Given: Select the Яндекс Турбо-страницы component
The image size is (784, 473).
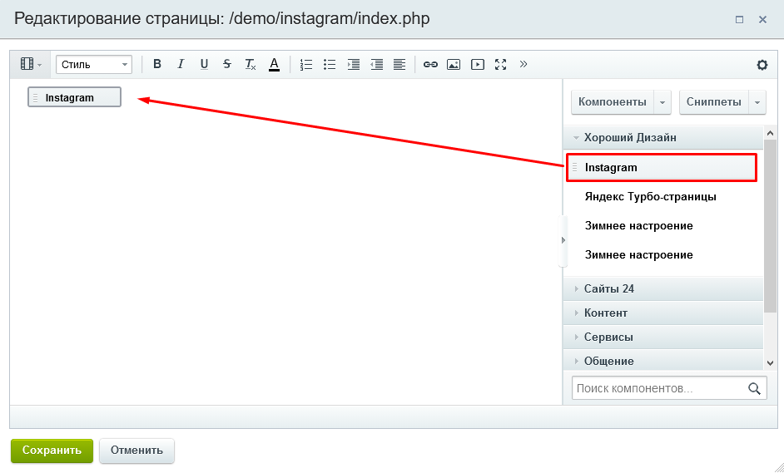Looking at the screenshot, I should point(650,197).
